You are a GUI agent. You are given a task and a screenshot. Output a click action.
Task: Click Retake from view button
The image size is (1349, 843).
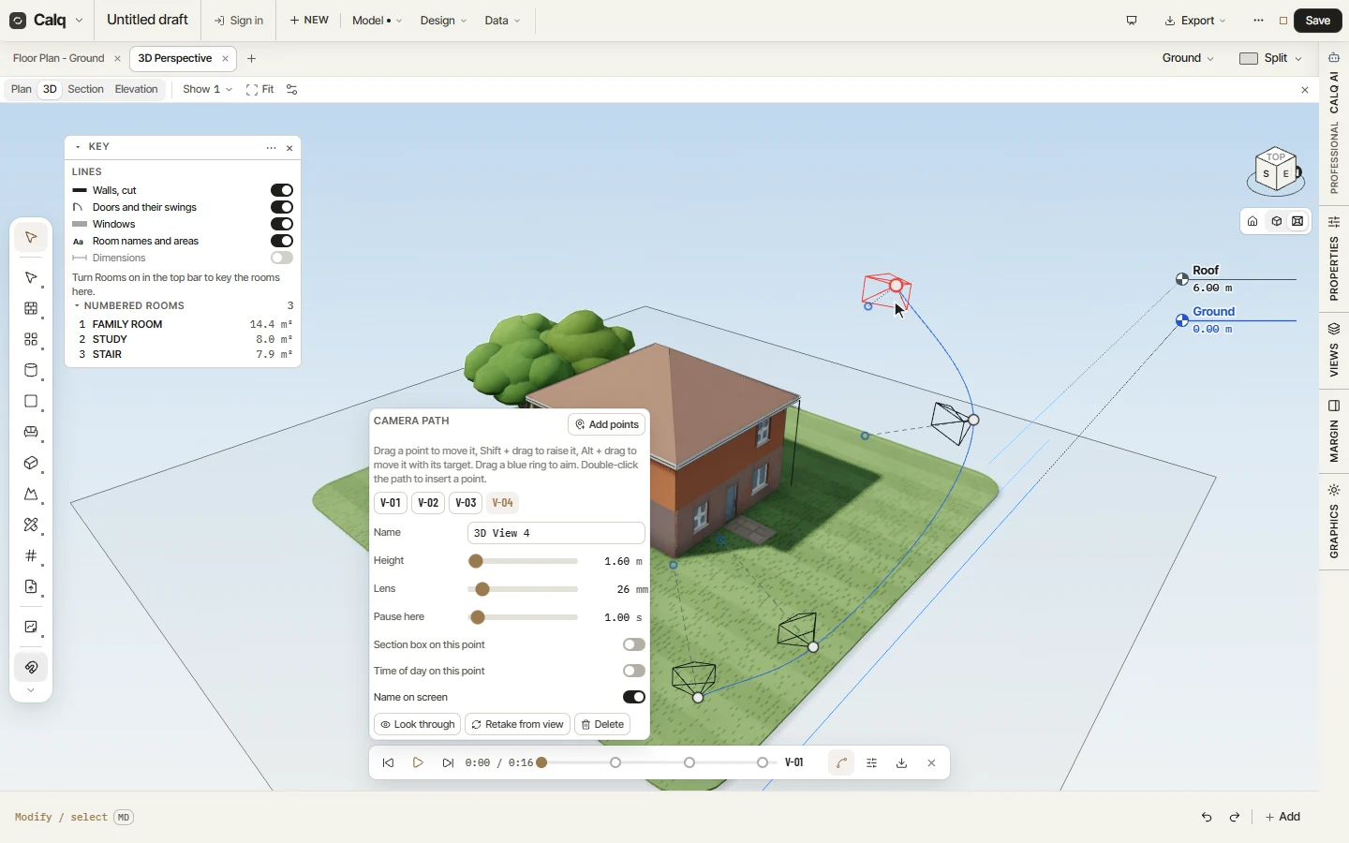[x=517, y=725]
